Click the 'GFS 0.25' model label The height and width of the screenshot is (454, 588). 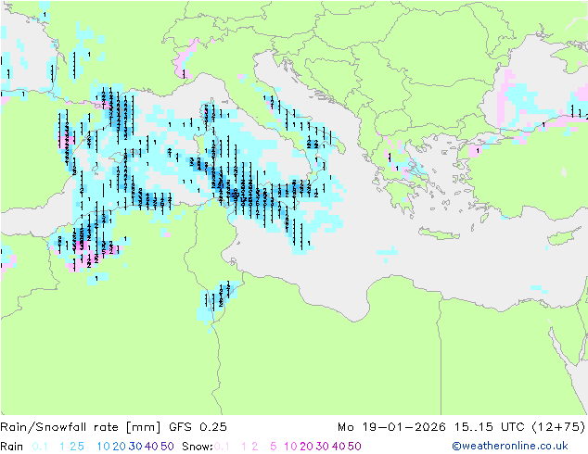point(198,427)
